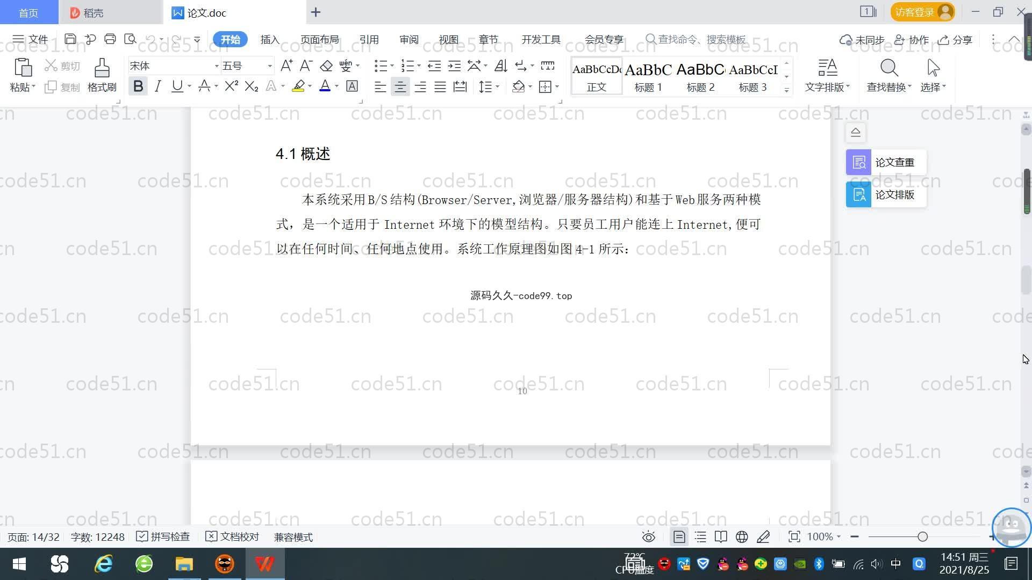The height and width of the screenshot is (580, 1032).
Task: Expand the bullet list dropdown arrow
Action: click(x=392, y=66)
